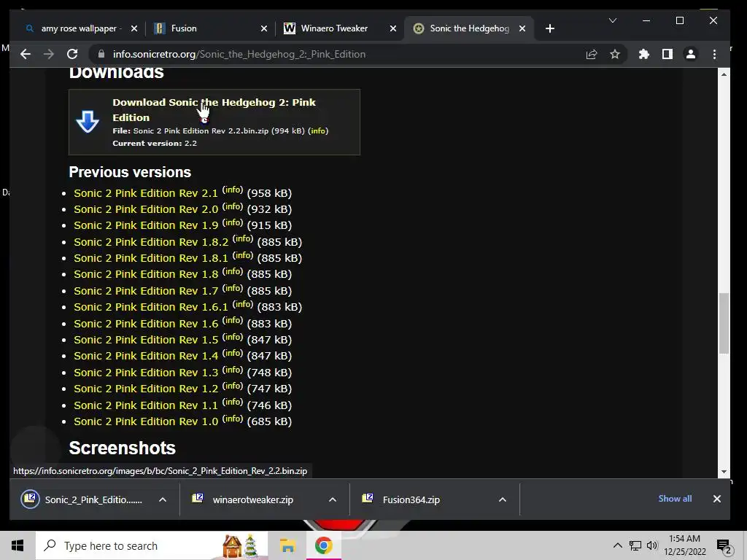Open Windows Start menu
Screen dimensions: 747x560
(18, 545)
